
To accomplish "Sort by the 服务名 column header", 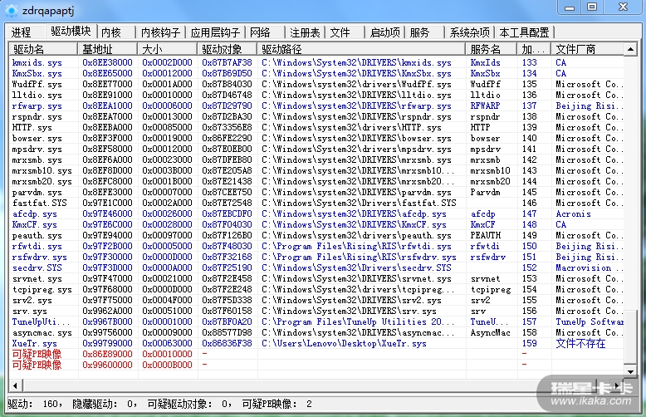I will point(491,50).
